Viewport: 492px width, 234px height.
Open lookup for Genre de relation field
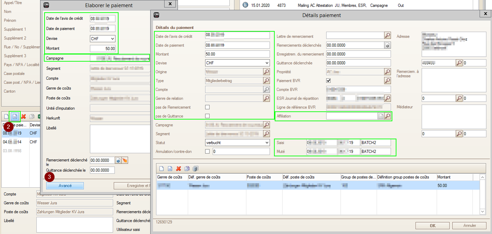pos(266,98)
